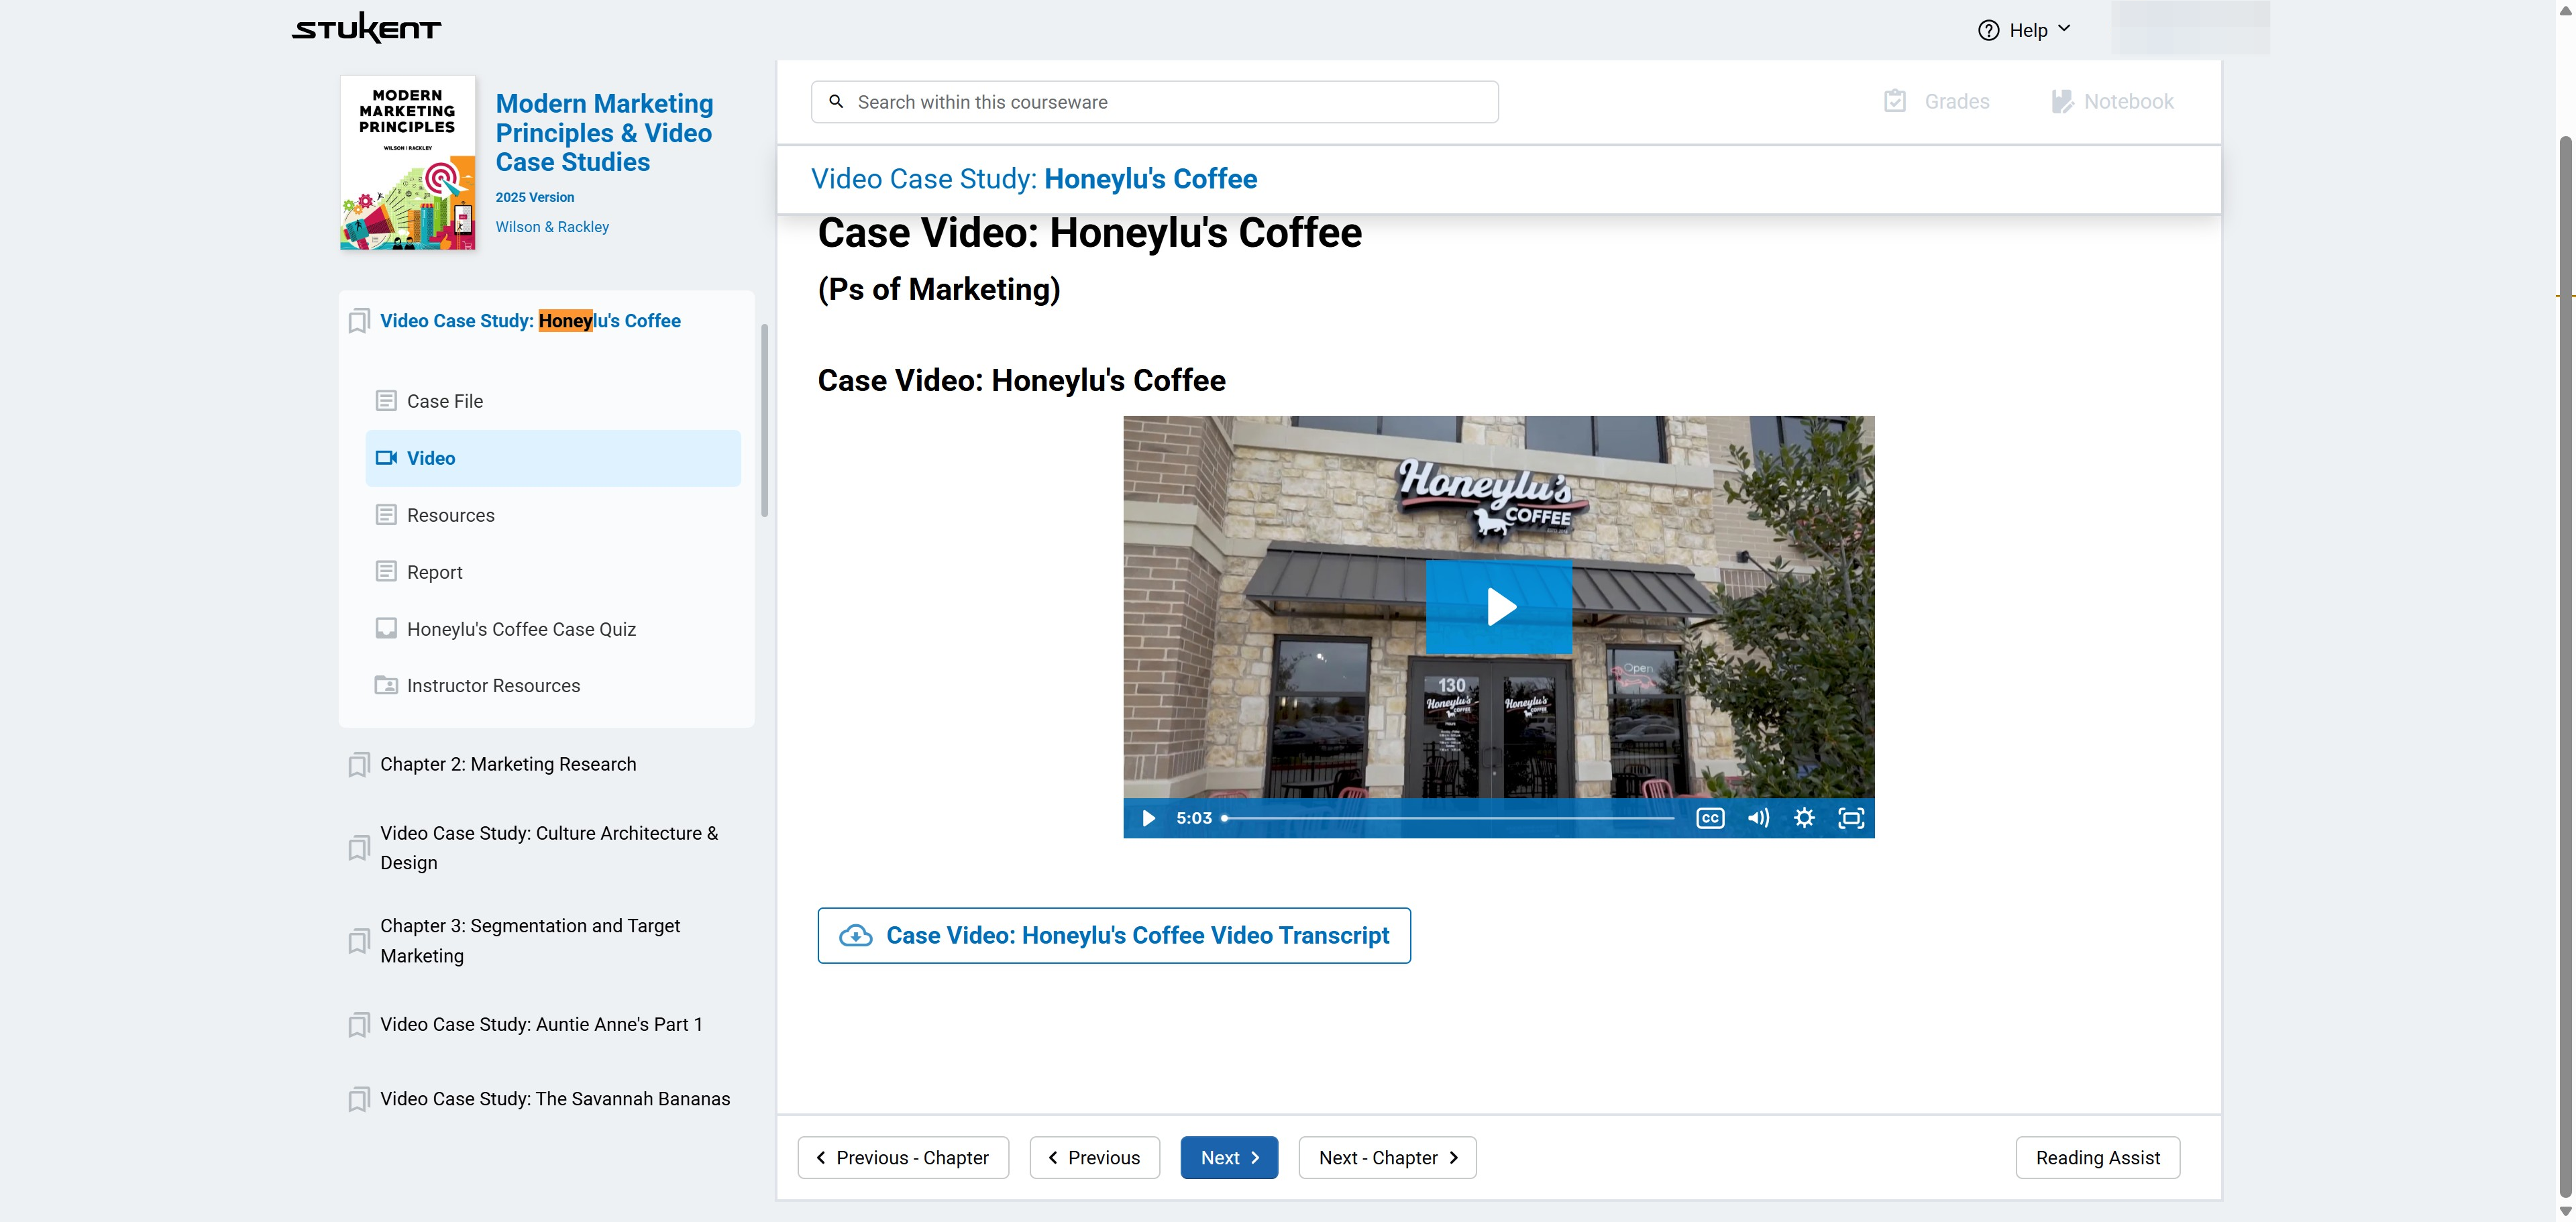Viewport: 2576px width, 1222px height.
Task: Bookmark Chapter 3: Segmentation and Target Marketing
Action: coord(359,941)
